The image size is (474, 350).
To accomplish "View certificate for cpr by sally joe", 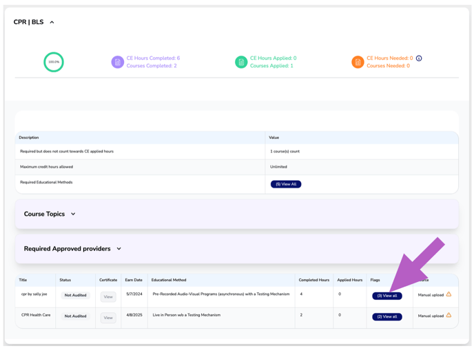I will [108, 297].
